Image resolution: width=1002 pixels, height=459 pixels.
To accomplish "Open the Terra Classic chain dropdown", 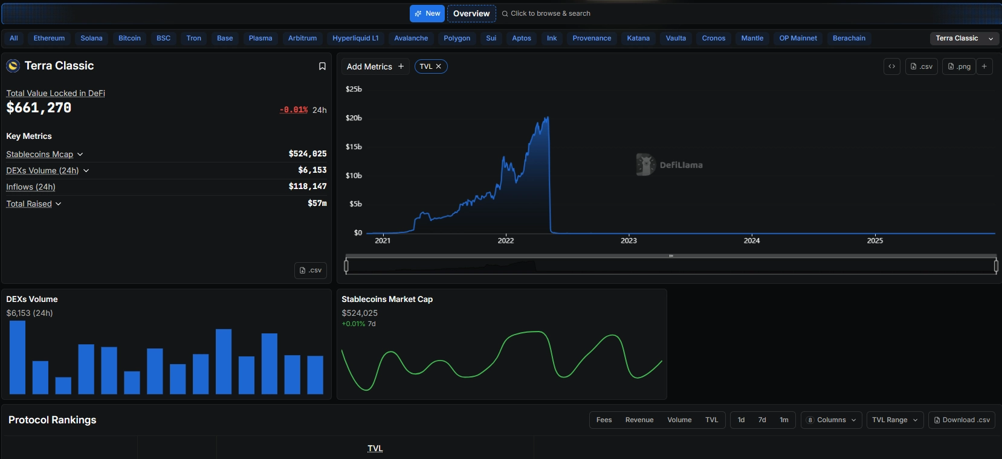I will point(964,39).
